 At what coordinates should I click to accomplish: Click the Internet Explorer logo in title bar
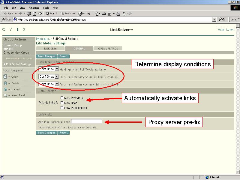pyautogui.click(x=2, y=2)
